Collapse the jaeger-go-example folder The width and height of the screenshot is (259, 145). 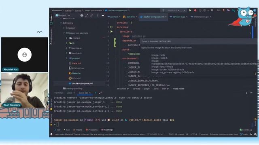64,33
